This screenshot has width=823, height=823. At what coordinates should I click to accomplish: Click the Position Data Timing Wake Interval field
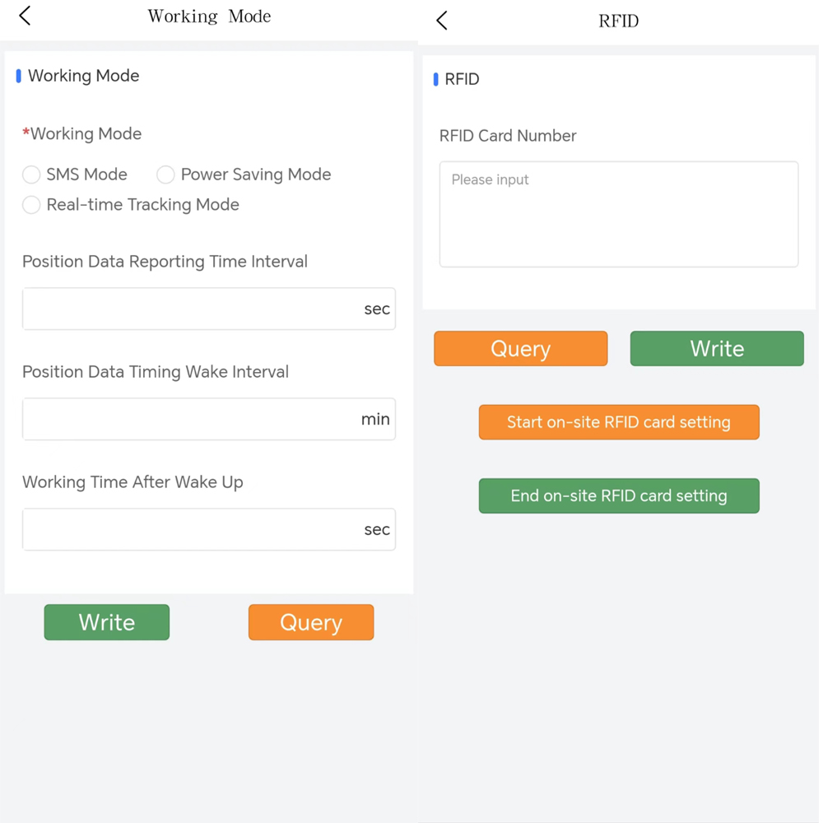[x=189, y=419]
